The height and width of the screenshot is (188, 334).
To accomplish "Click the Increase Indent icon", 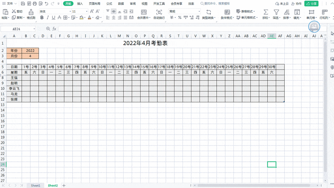I will (x=132, y=11).
